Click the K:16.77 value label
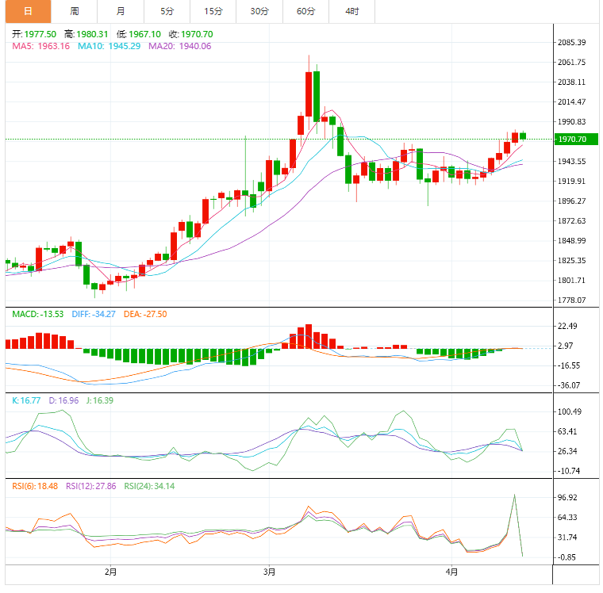The image size is (603, 593). coord(26,400)
